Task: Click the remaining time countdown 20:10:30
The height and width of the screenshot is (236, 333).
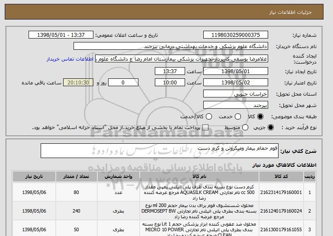Action: 78,83
